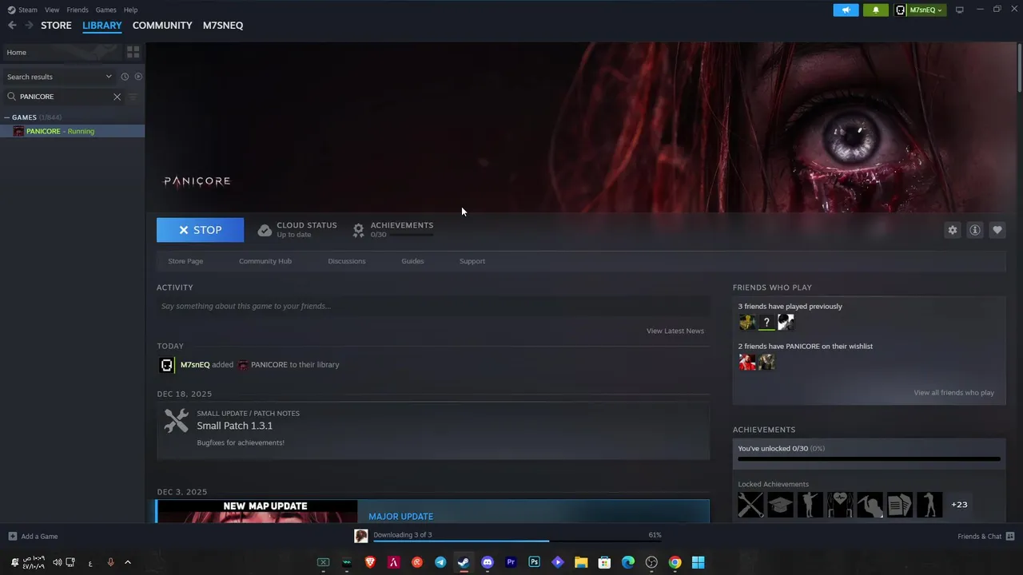Screen dimensions: 1023x575
Task: Add PANICORE to favorites heart icon
Action: pos(997,230)
